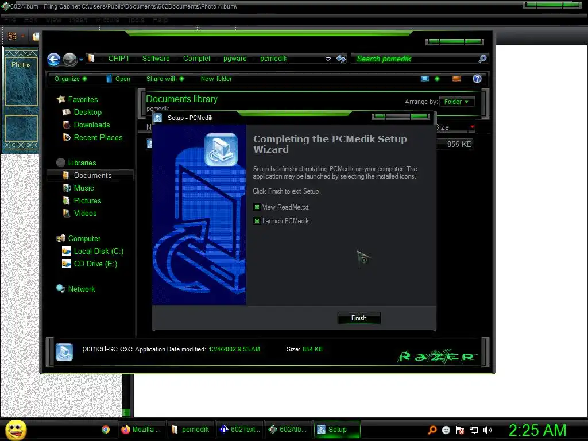
Task: Open the view options dropdown green dot
Action: [x=437, y=79]
